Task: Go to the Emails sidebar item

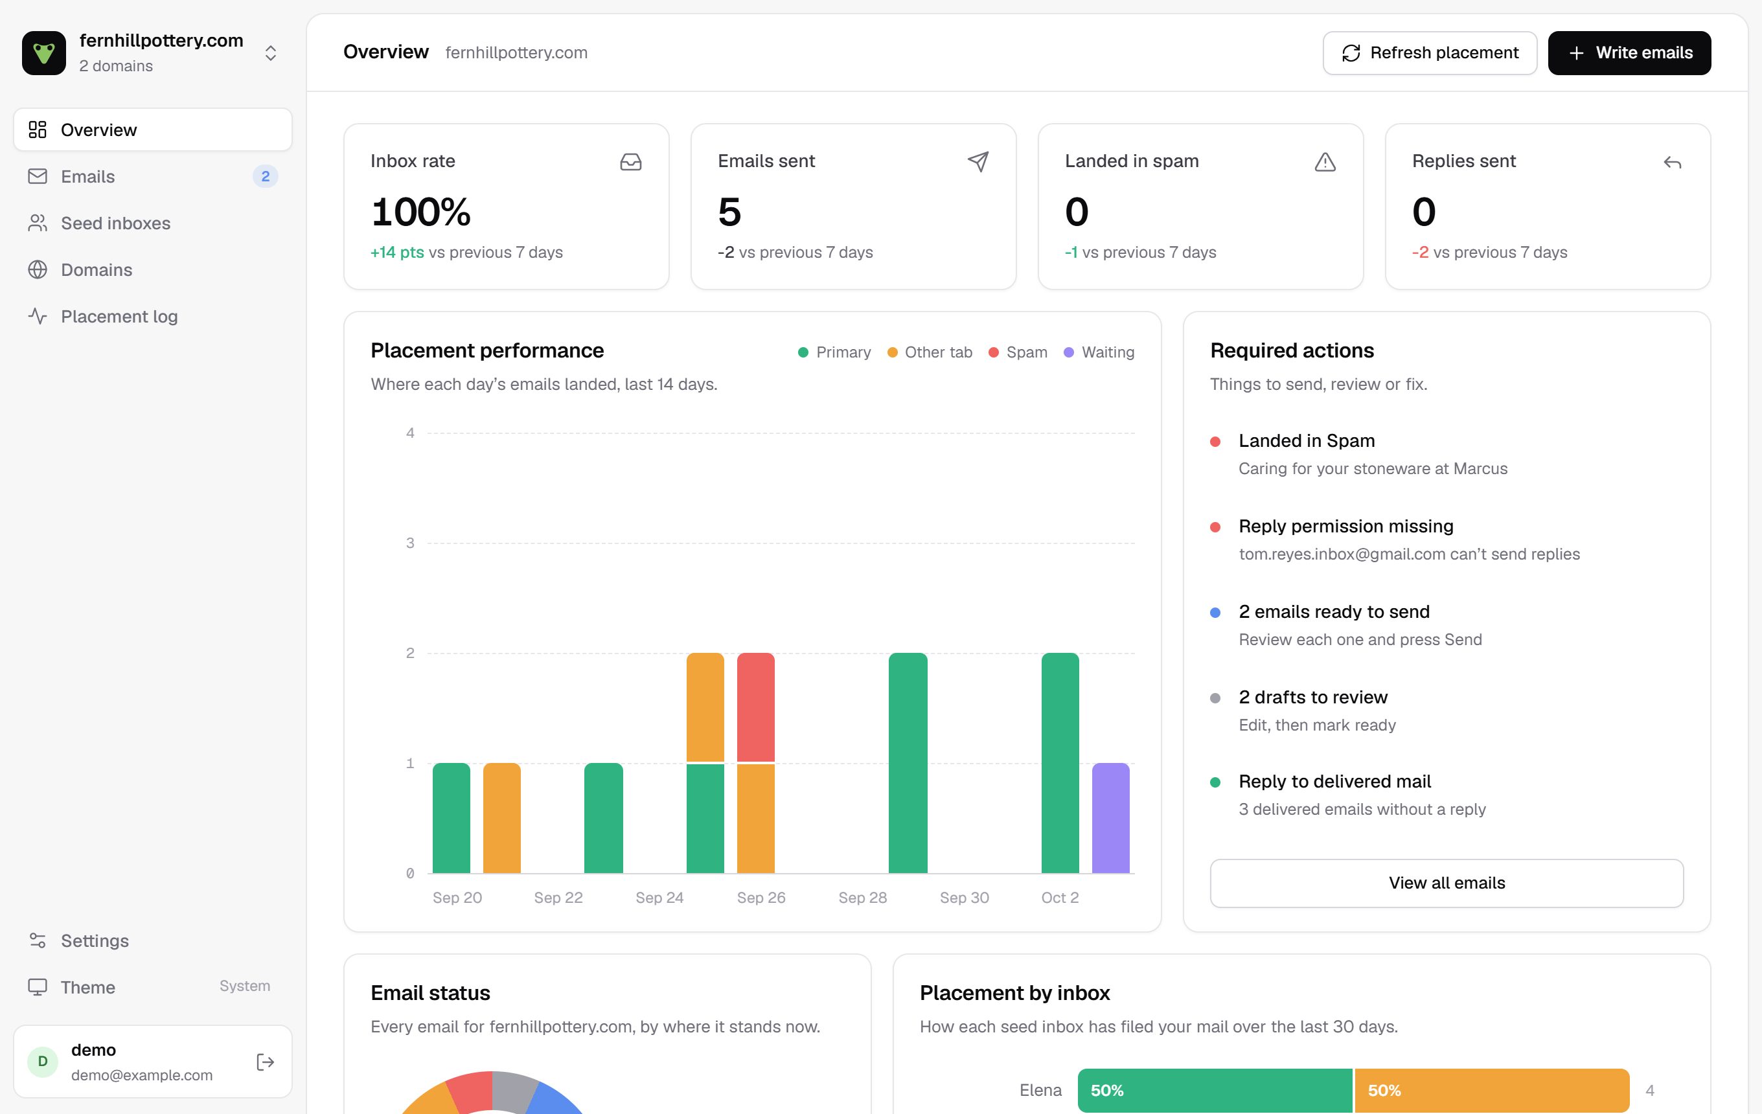Action: [x=153, y=176]
